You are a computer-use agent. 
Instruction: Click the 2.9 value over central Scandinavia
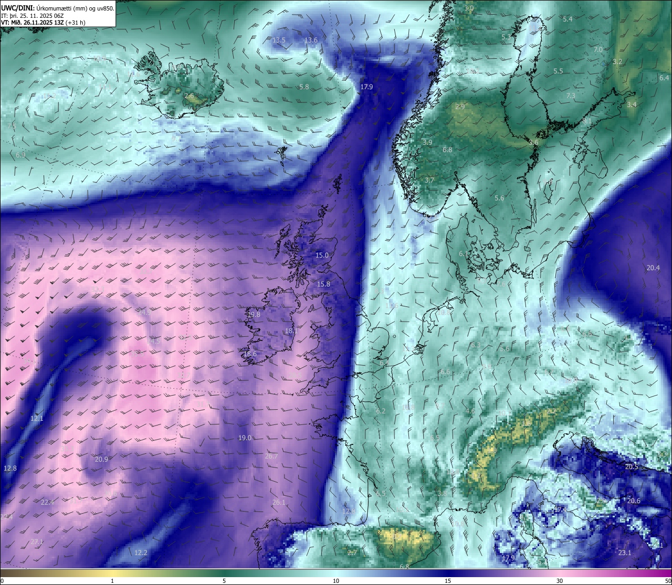click(x=460, y=107)
